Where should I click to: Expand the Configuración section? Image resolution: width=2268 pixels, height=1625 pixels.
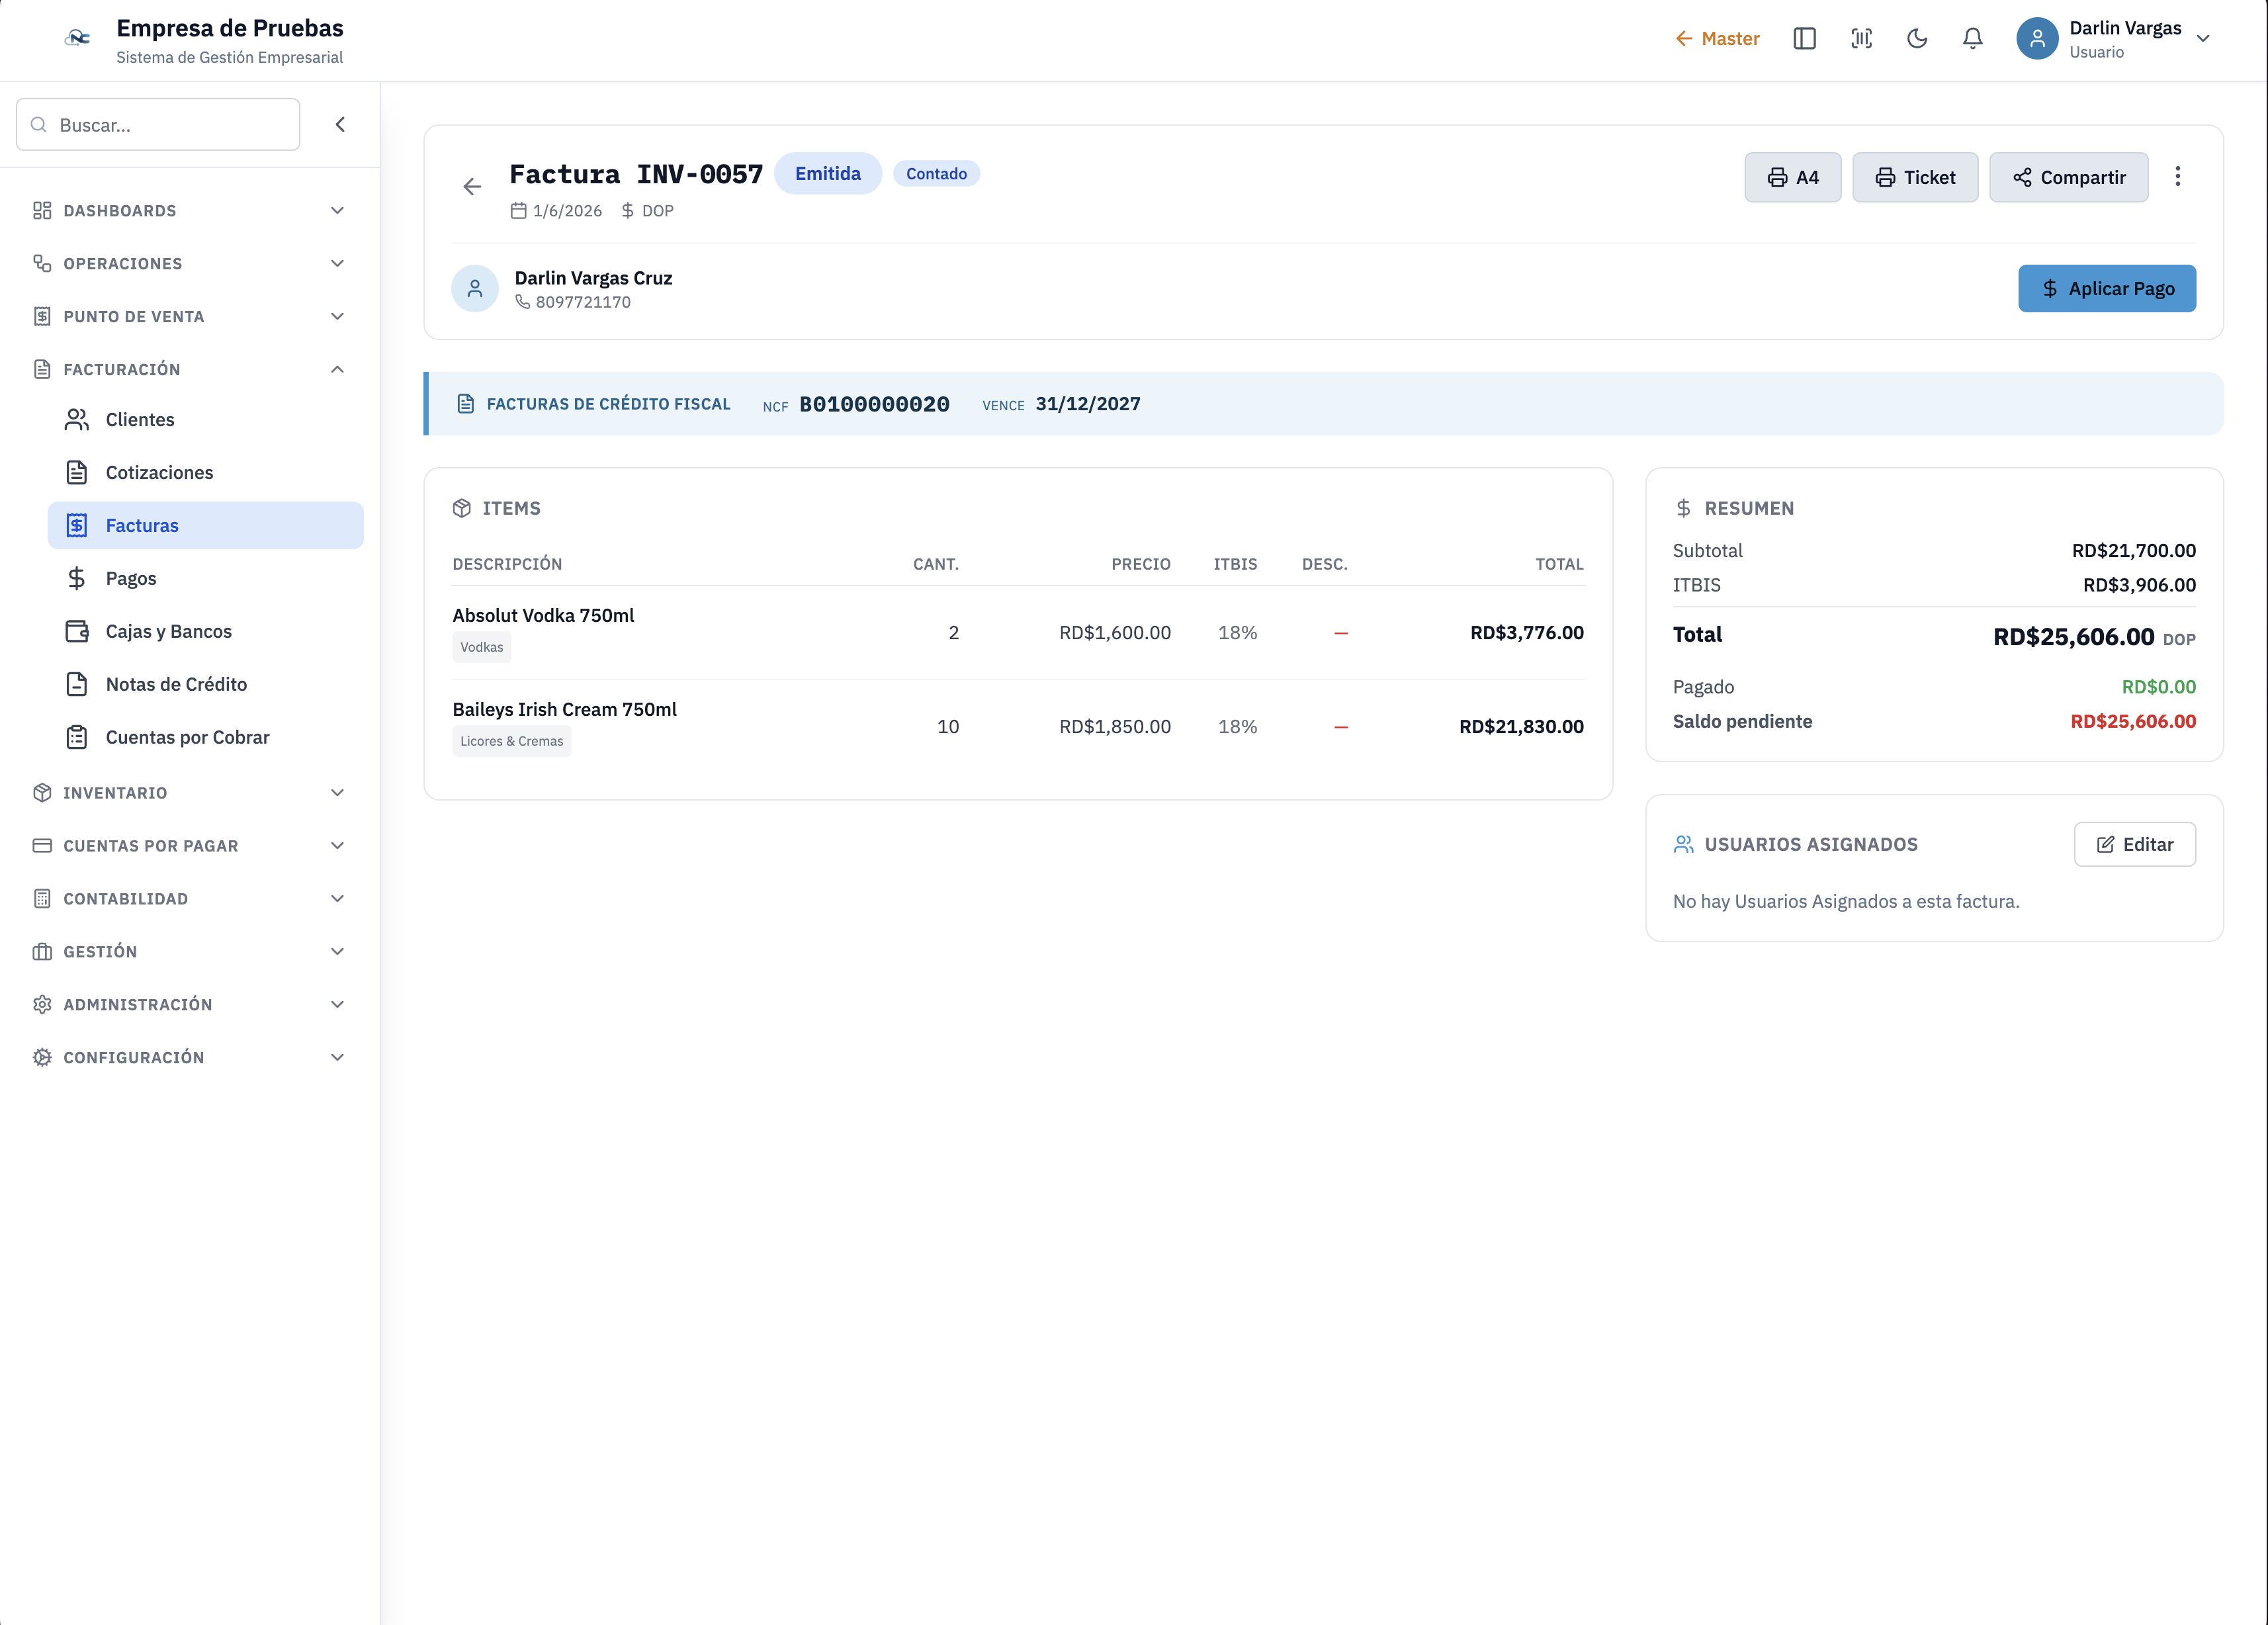click(189, 1057)
